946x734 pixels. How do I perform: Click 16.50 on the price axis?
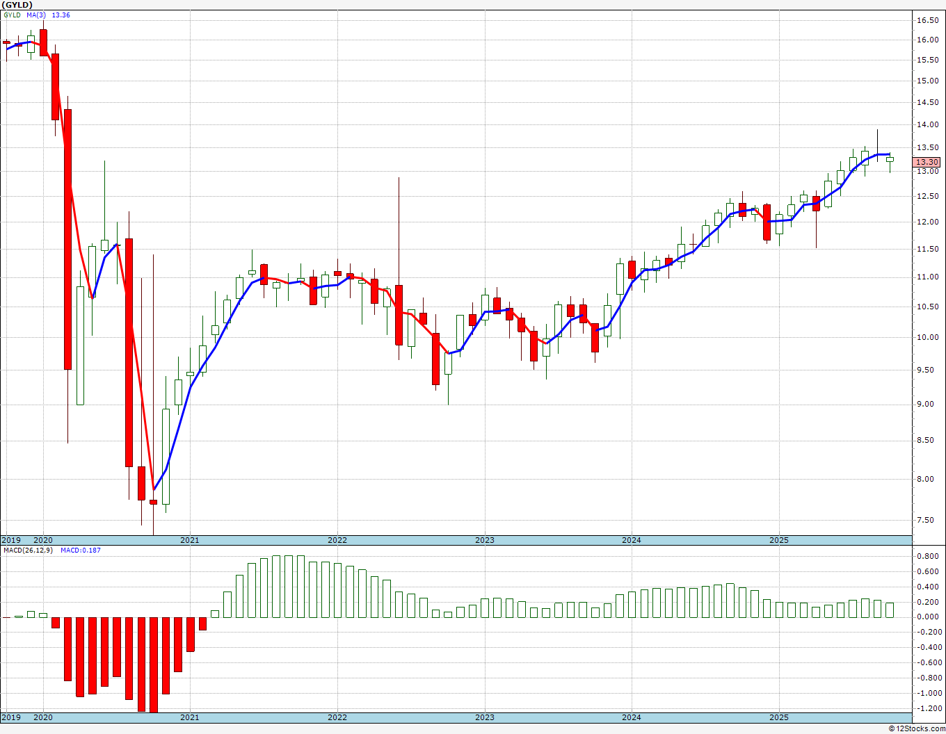pos(927,20)
